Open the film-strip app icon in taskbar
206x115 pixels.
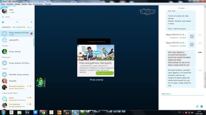click(27, 112)
